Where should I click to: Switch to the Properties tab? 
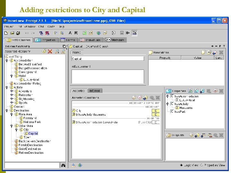[46, 40]
